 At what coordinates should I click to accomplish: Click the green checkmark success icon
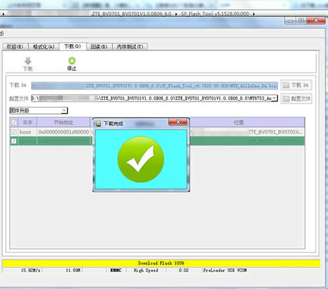tap(140, 159)
